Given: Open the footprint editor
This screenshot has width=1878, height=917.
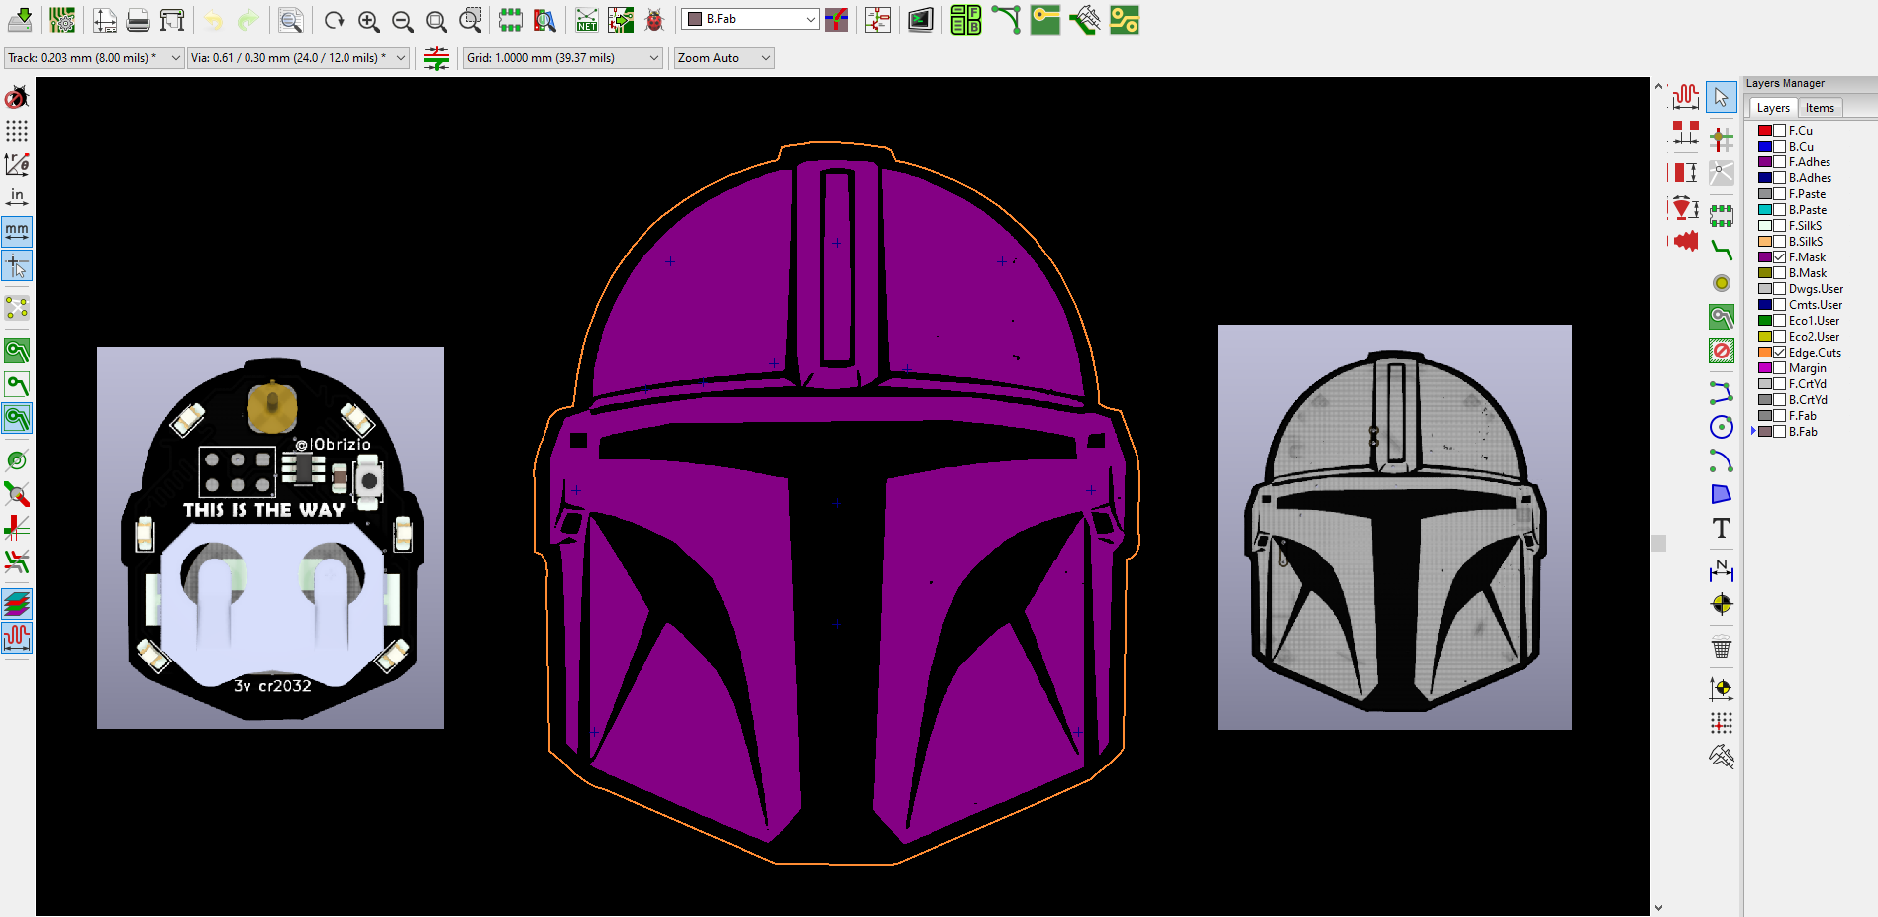Looking at the screenshot, I should (x=511, y=19).
